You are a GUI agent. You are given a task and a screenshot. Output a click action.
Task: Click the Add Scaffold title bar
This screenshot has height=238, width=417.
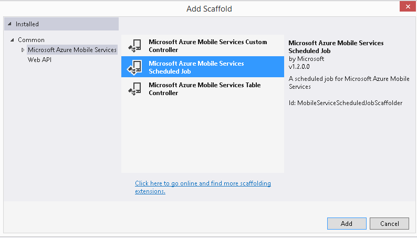click(209, 9)
